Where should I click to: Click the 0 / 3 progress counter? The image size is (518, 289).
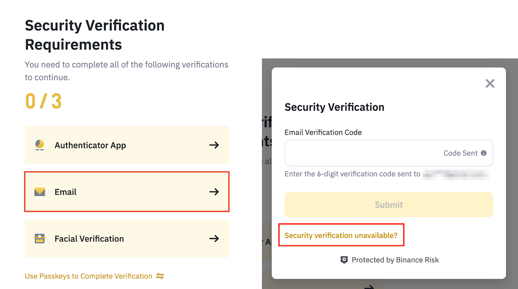pyautogui.click(x=43, y=101)
